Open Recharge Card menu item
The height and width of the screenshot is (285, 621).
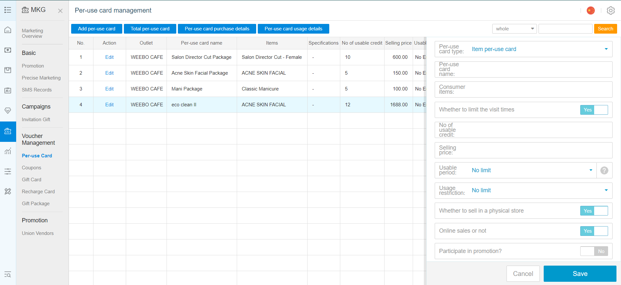[38, 192]
